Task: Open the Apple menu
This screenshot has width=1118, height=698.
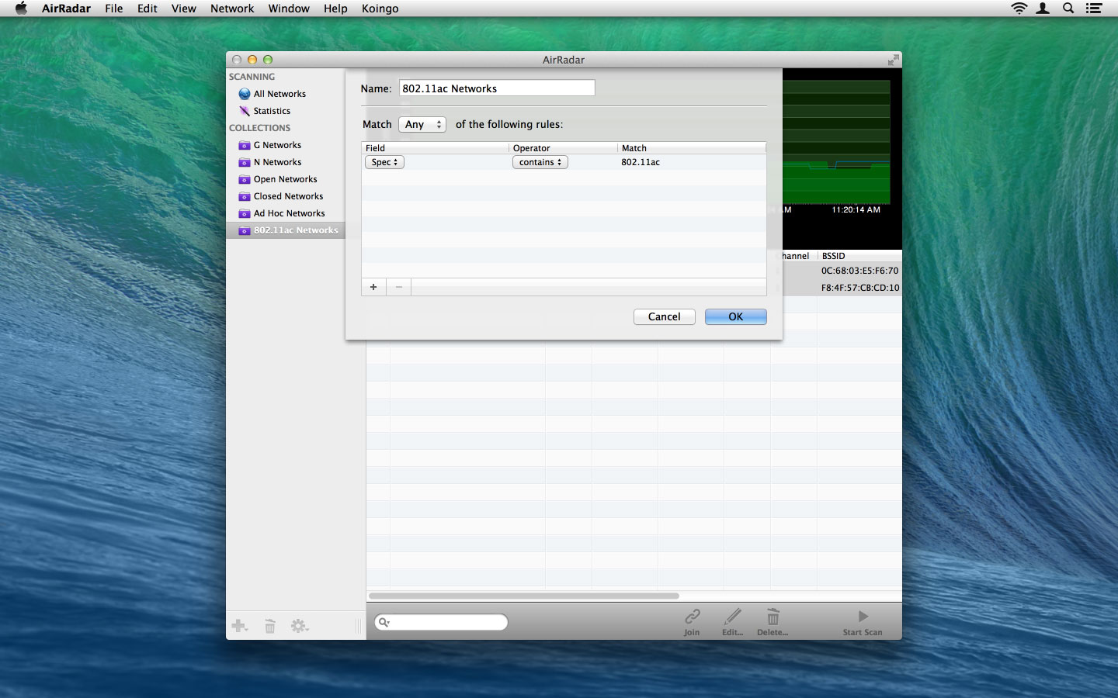Action: (x=21, y=9)
